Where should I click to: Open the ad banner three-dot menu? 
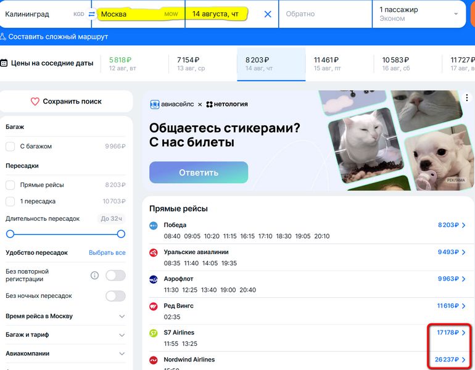467,97
